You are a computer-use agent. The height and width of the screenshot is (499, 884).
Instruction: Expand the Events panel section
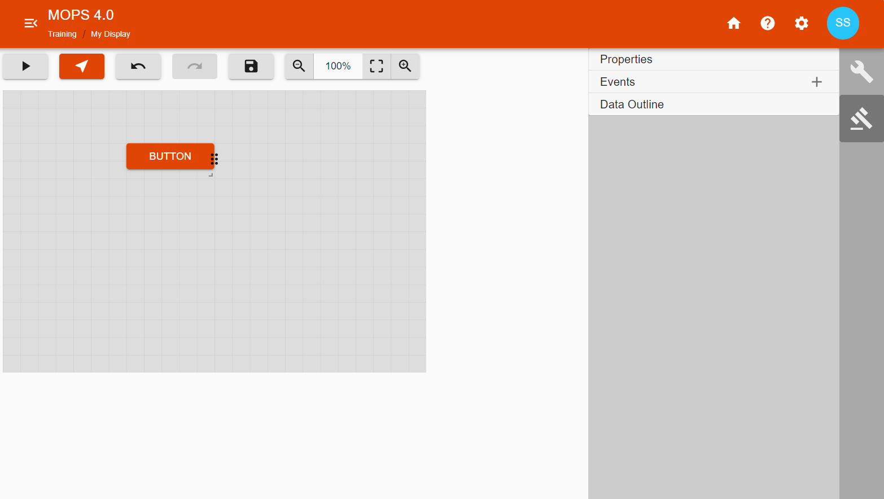point(618,82)
